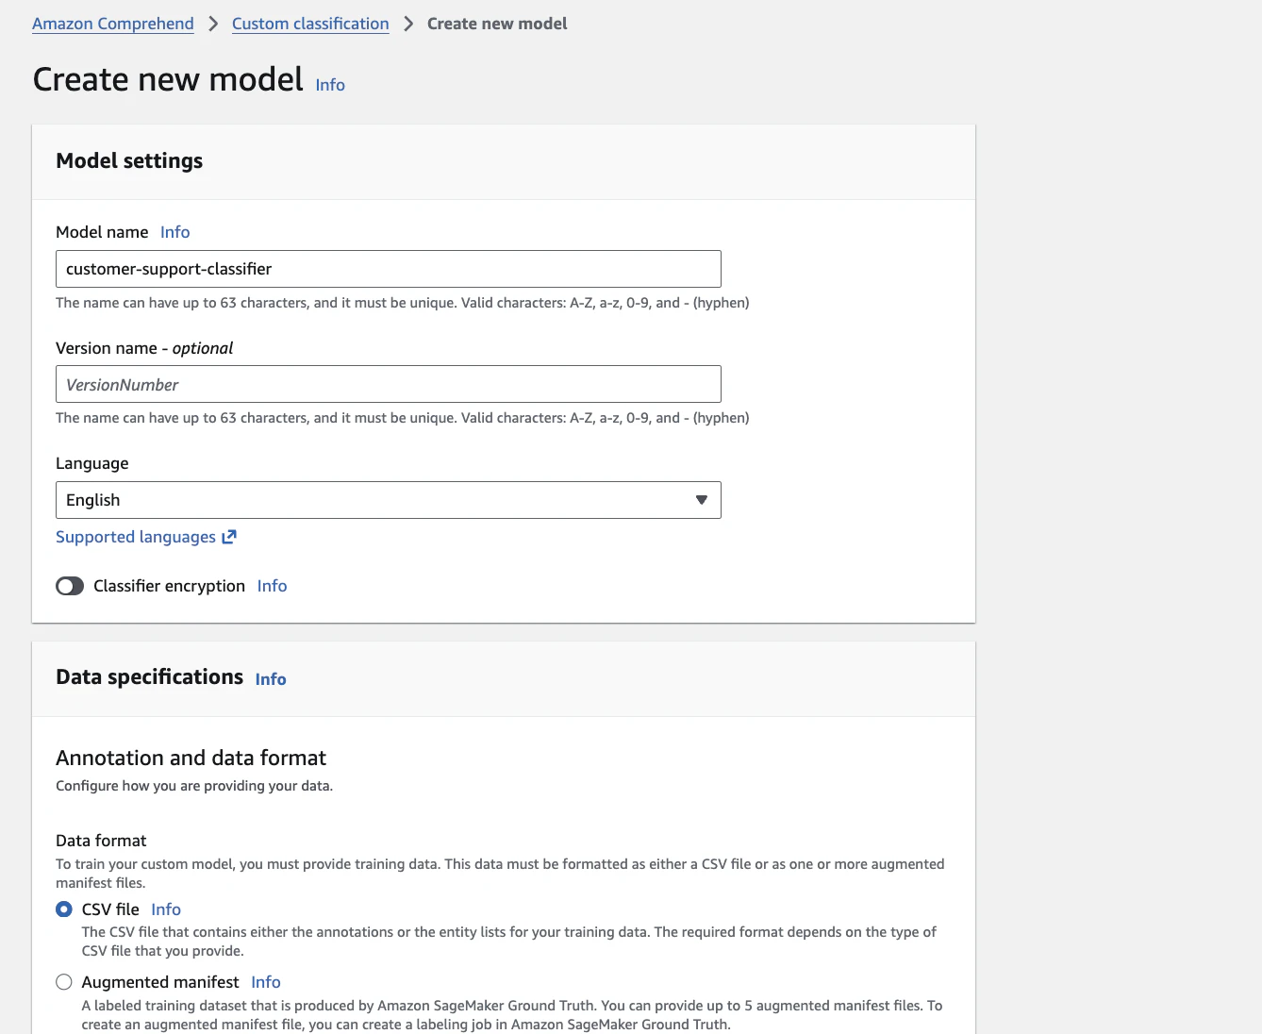The image size is (1262, 1034).
Task: Click the 'Data format' label
Action: point(101,841)
